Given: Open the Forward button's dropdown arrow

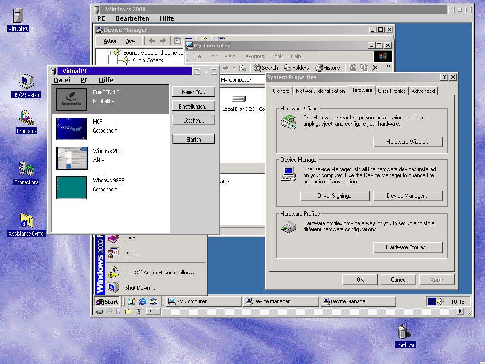Looking at the screenshot, I should (x=234, y=68).
